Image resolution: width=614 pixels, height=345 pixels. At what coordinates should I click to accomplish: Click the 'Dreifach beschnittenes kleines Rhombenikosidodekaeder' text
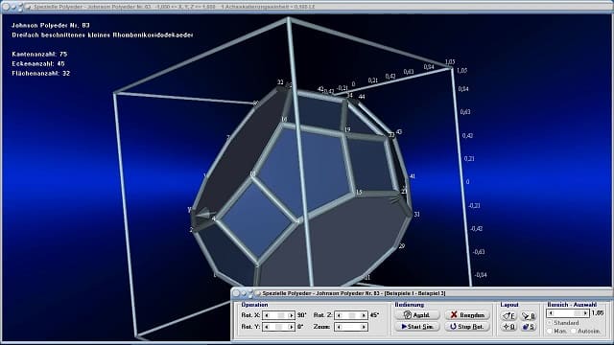click(103, 34)
